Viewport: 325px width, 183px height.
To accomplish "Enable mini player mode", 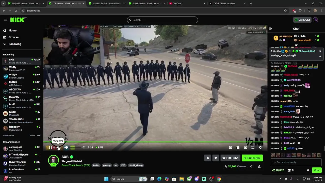I will coord(231,147).
